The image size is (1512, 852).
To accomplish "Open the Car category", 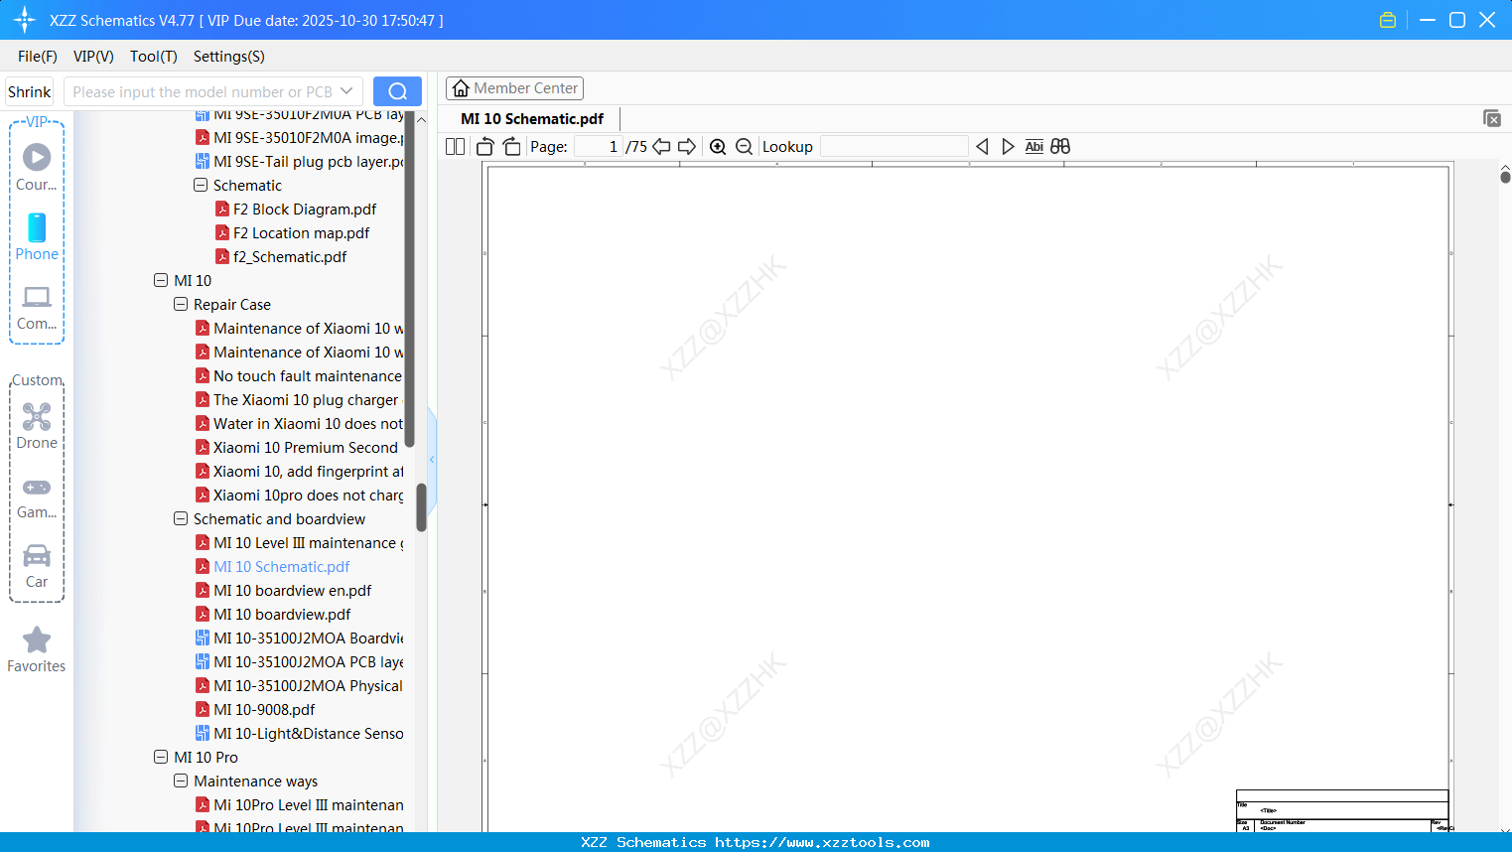I will pyautogui.click(x=37, y=566).
